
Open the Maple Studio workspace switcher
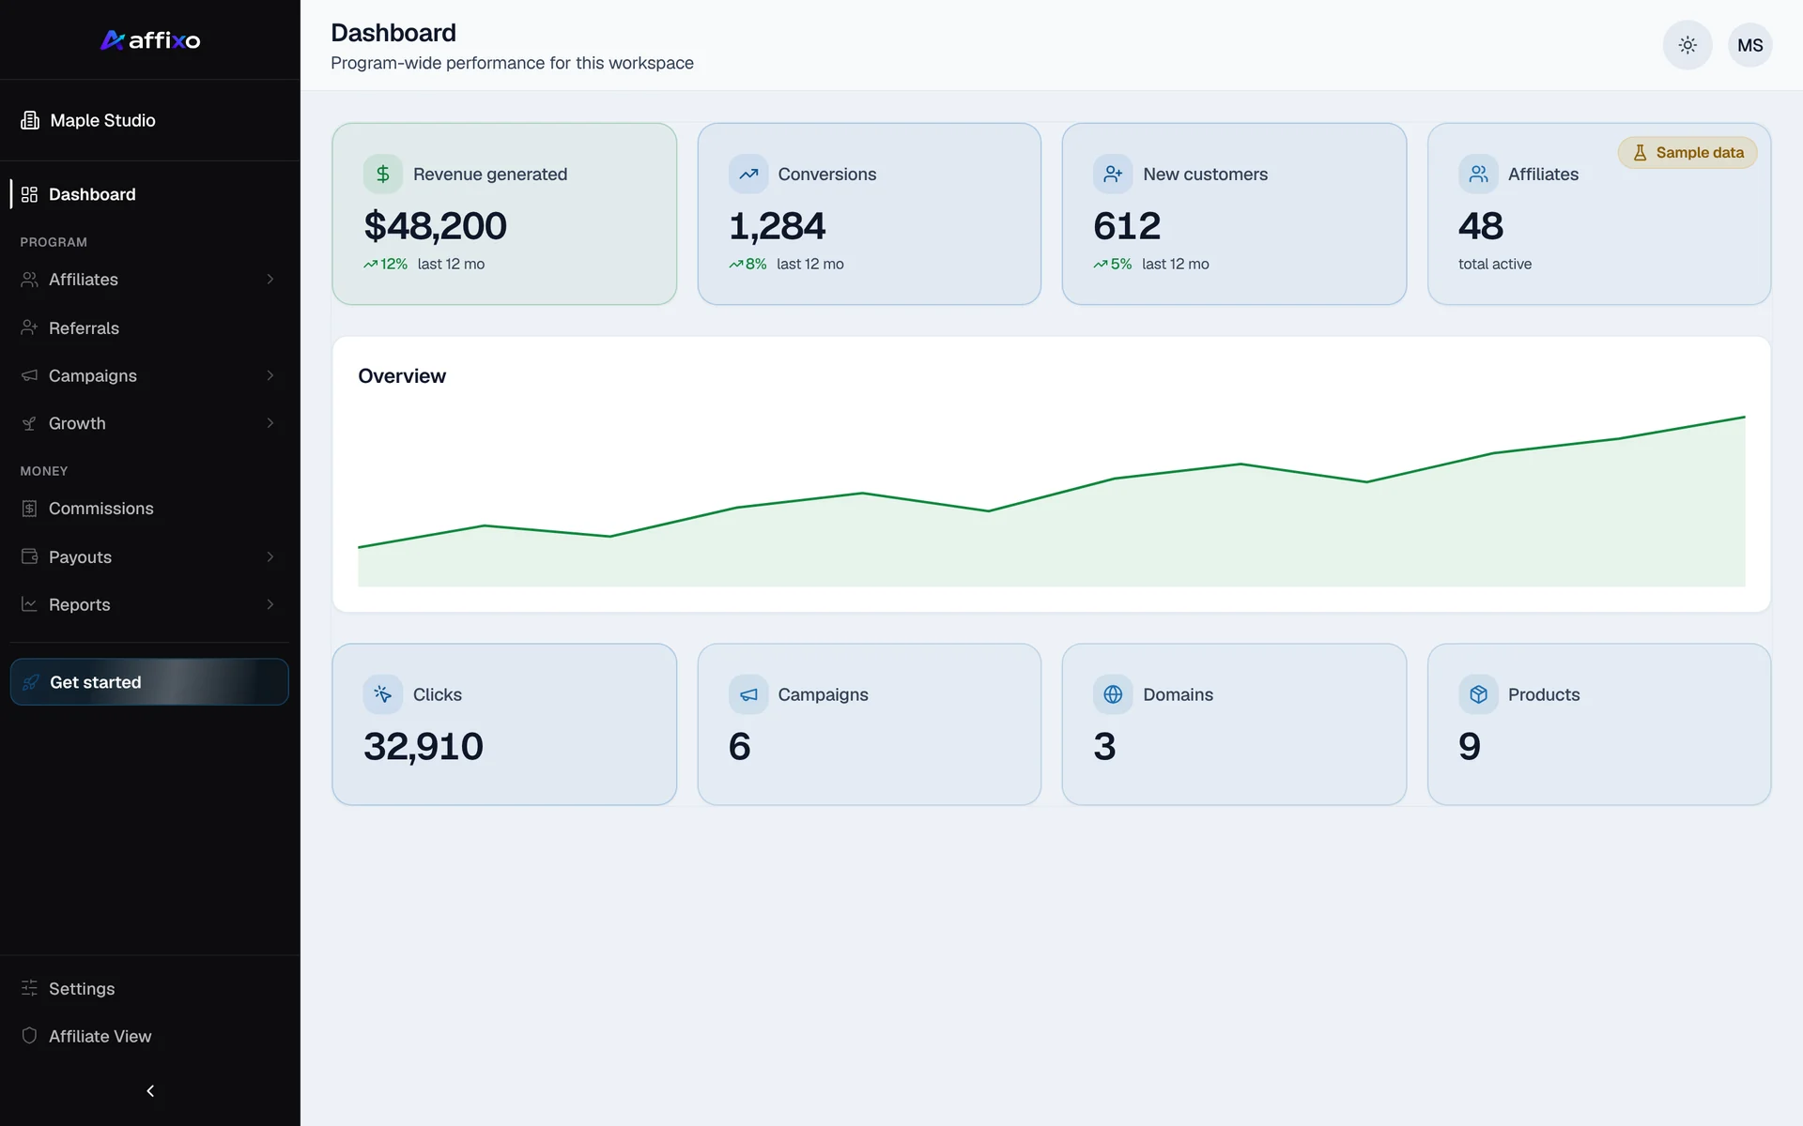[x=149, y=120]
